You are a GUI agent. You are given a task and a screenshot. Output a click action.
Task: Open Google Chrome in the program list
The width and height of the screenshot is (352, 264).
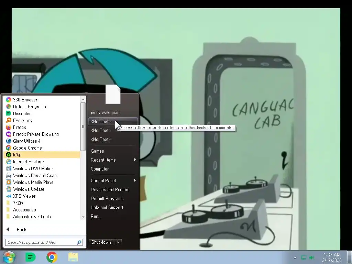tap(42, 148)
